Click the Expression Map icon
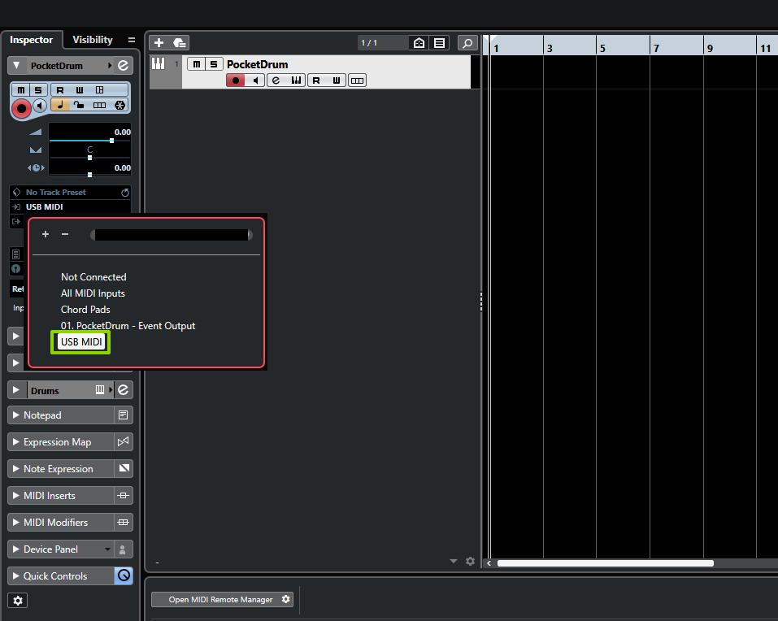778x621 pixels. click(x=124, y=442)
